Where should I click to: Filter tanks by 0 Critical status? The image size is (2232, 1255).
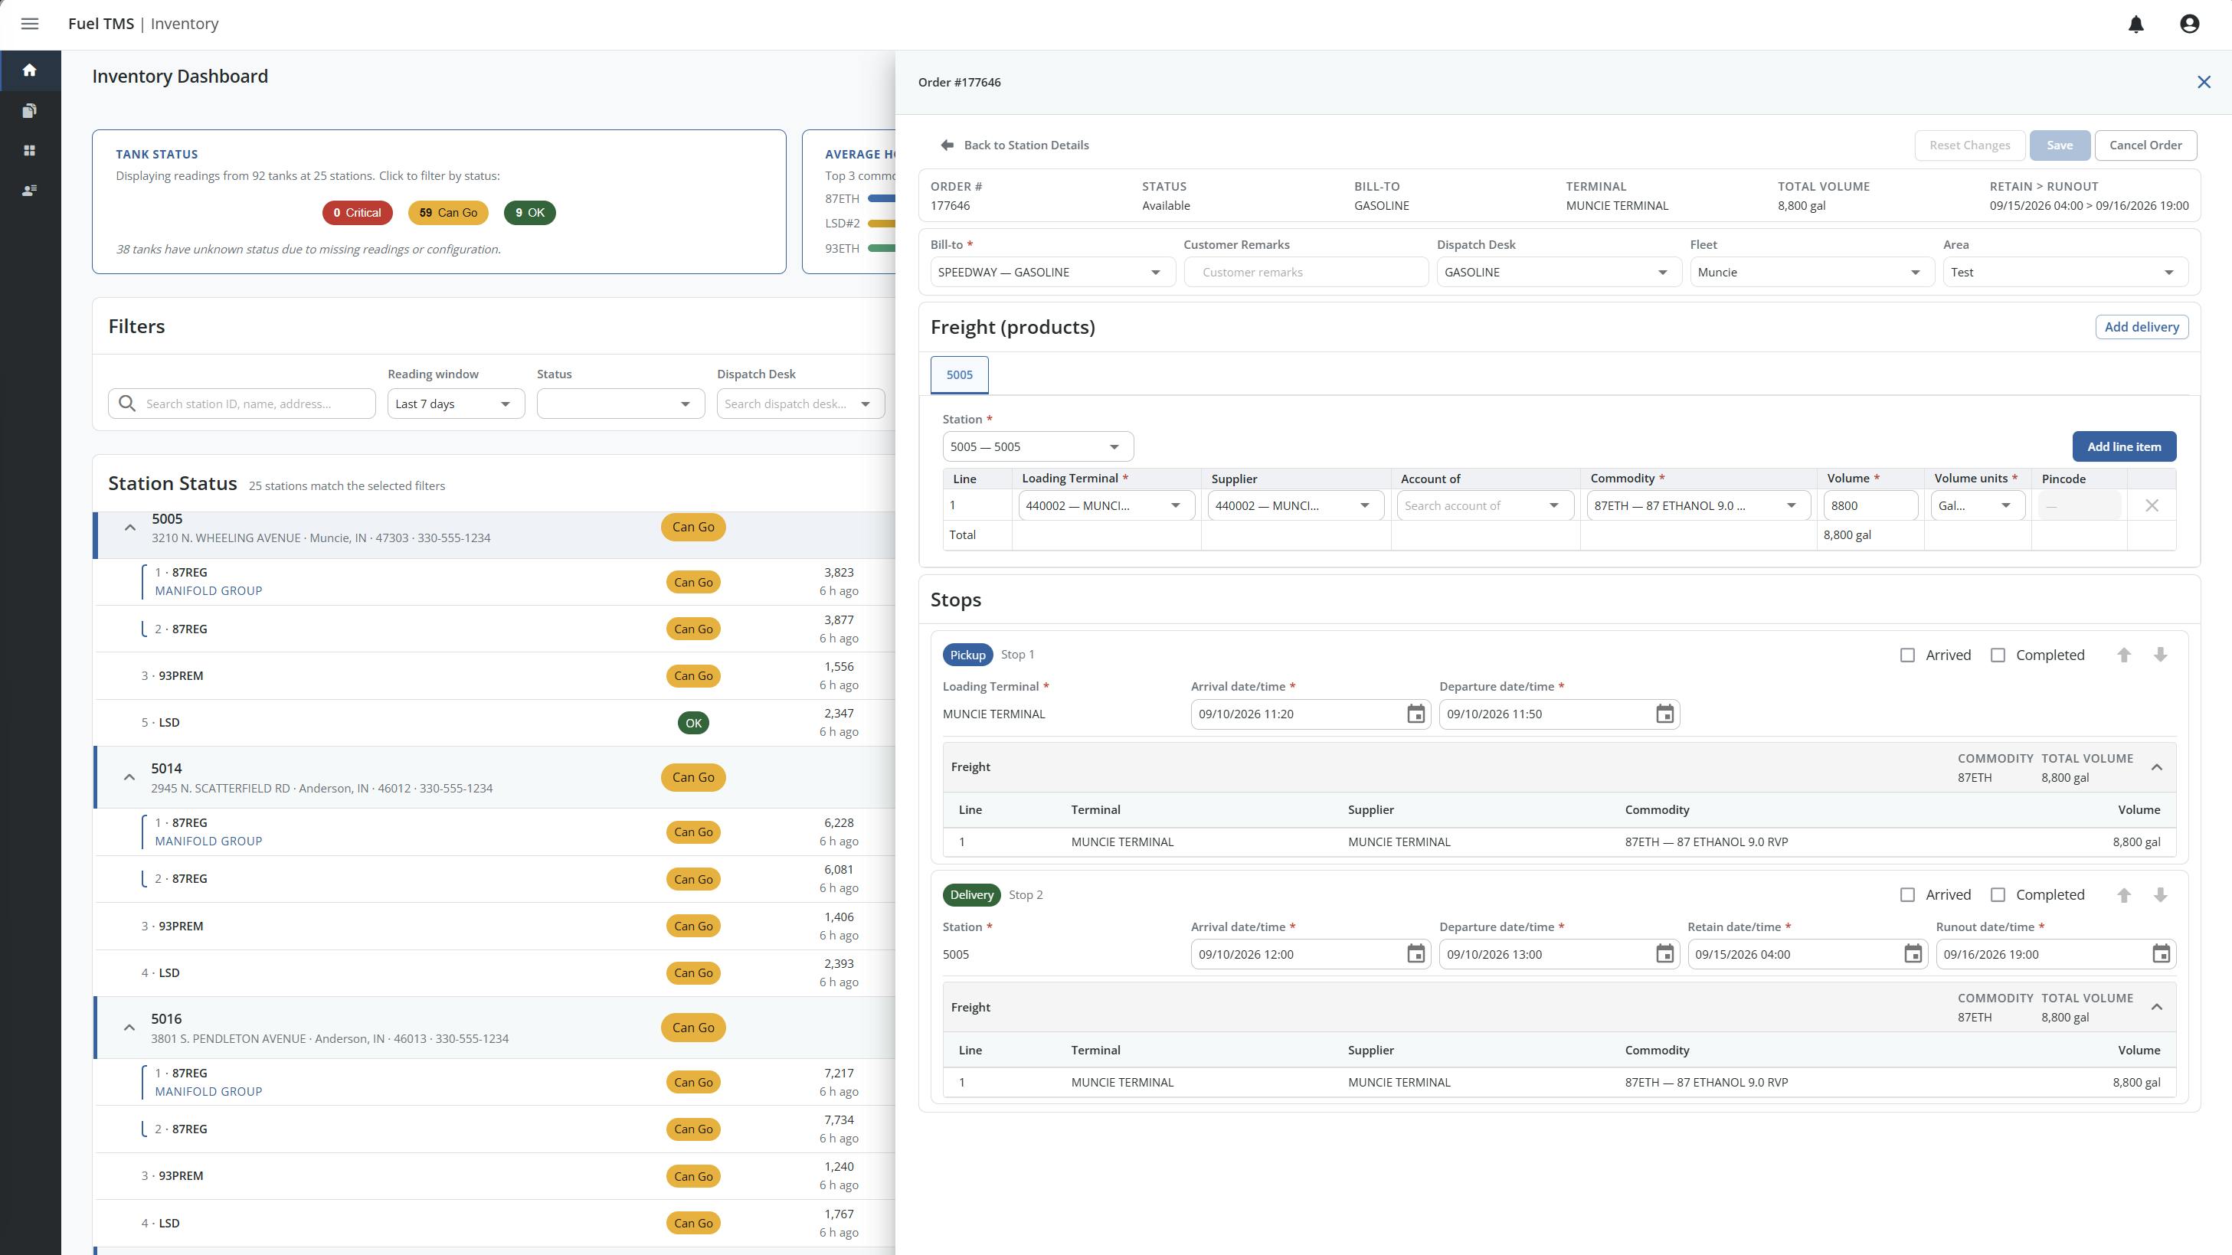[357, 213]
